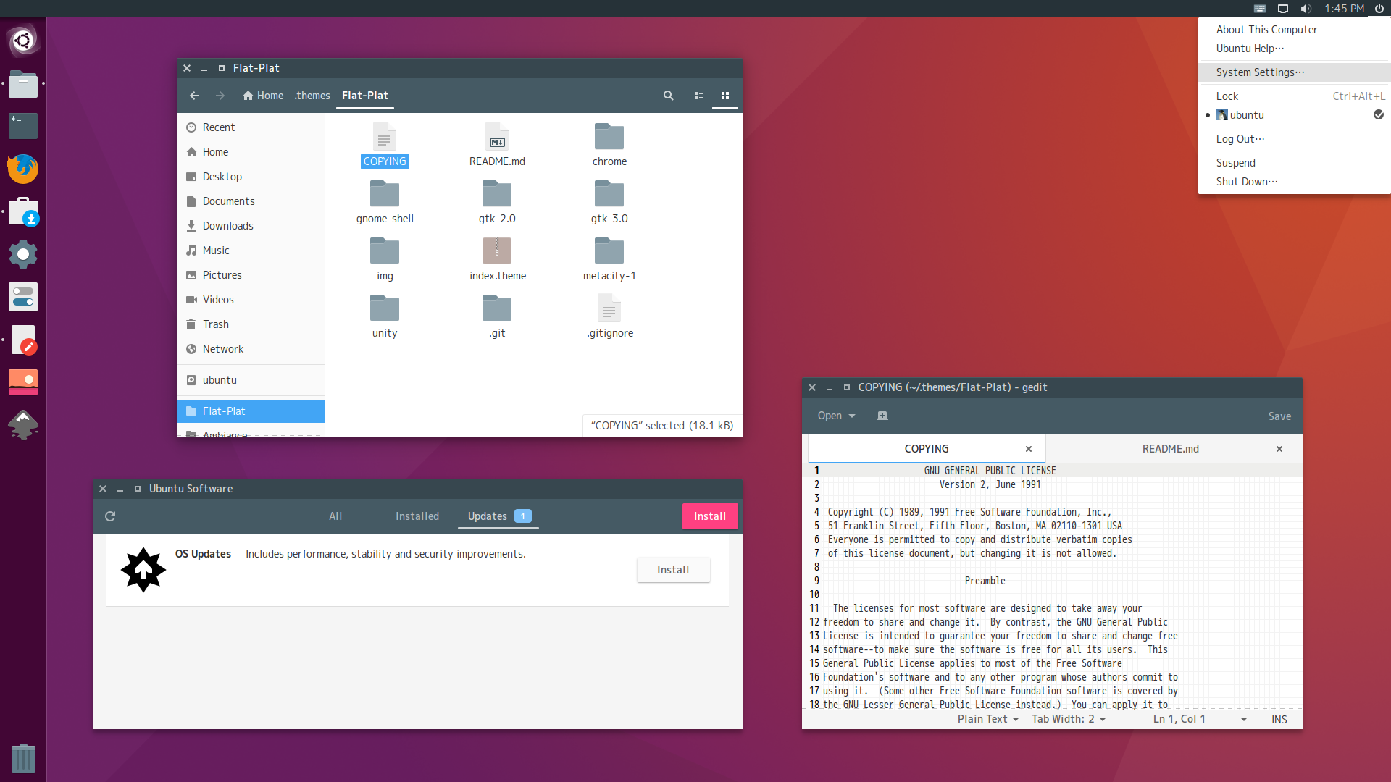Expand the Tab Width dropdown in gedit

click(1066, 719)
